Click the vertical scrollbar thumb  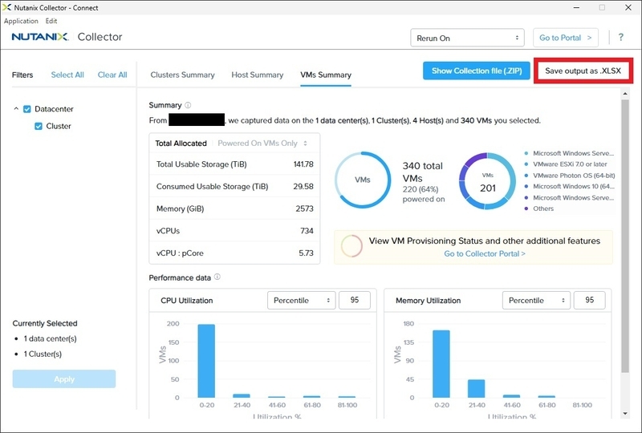pyautogui.click(x=625, y=236)
